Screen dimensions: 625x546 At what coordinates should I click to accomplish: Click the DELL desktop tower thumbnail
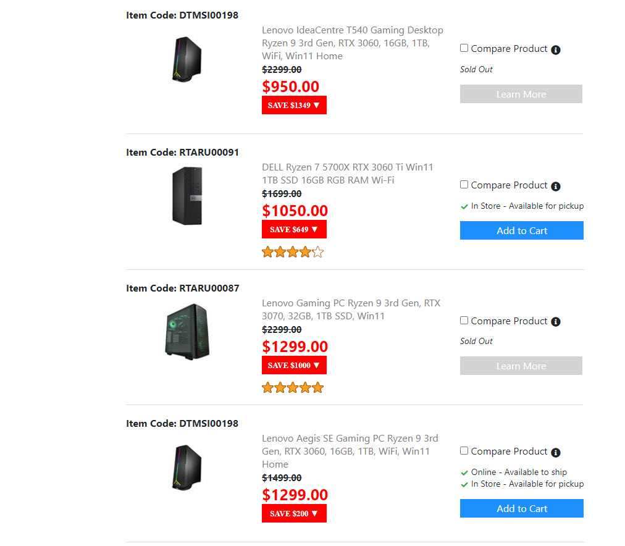(187, 196)
